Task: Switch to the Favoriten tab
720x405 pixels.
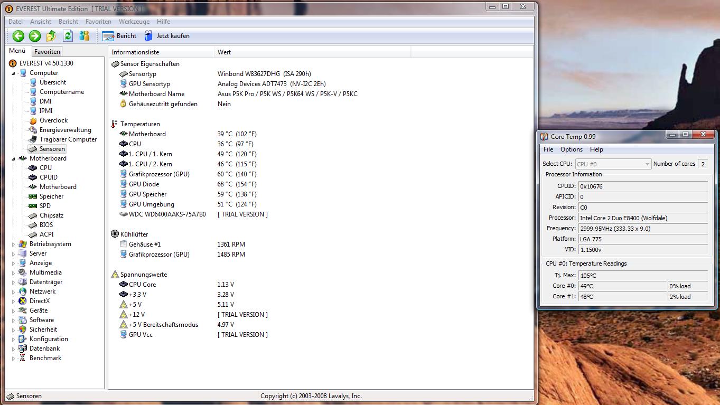Action: click(47, 52)
